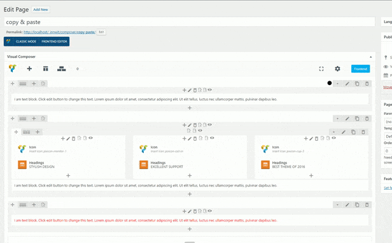
Task: Delete the EXCELLENT SUPPORT column
Action: click(x=195, y=138)
